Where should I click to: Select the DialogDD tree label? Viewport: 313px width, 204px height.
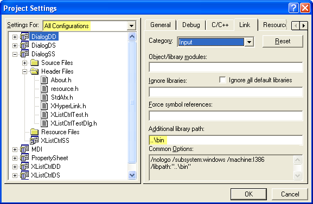[x=44, y=37]
